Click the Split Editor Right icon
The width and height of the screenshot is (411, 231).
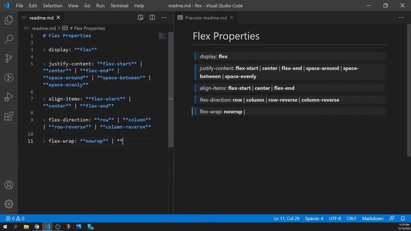[152, 17]
